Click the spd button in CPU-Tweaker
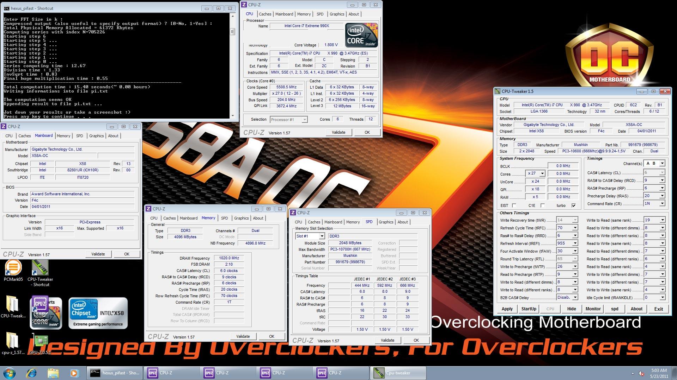Viewport: 677px width, 380px height. pyautogui.click(x=615, y=309)
